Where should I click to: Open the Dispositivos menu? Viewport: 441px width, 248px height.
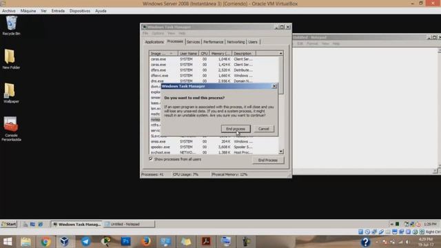pyautogui.click(x=80, y=11)
